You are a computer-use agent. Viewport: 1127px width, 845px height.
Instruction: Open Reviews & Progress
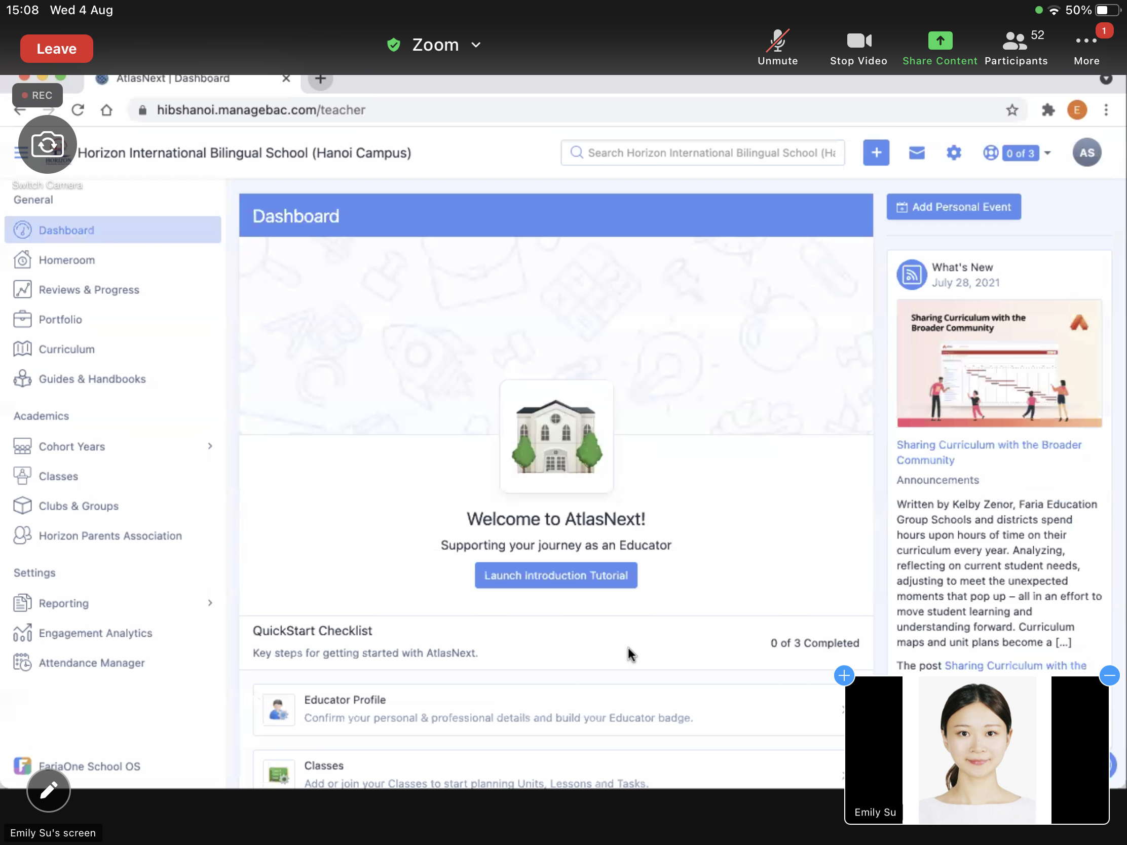tap(112, 290)
